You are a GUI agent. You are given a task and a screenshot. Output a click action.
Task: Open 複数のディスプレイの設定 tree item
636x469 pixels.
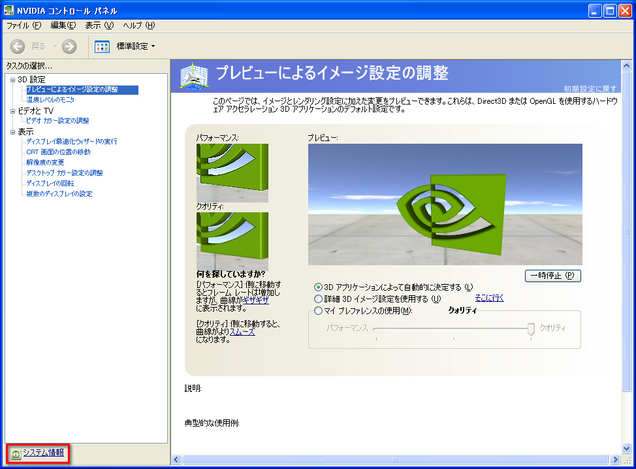59,195
